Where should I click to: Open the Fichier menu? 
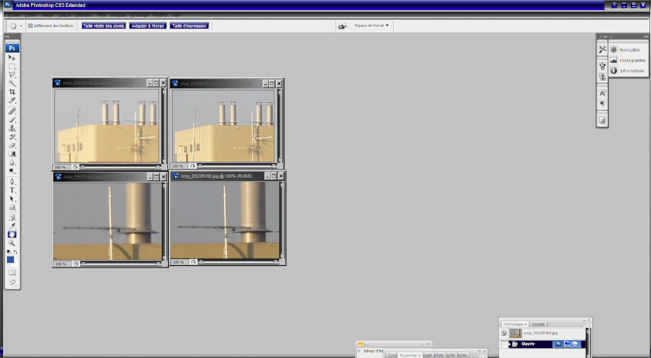click(14, 15)
